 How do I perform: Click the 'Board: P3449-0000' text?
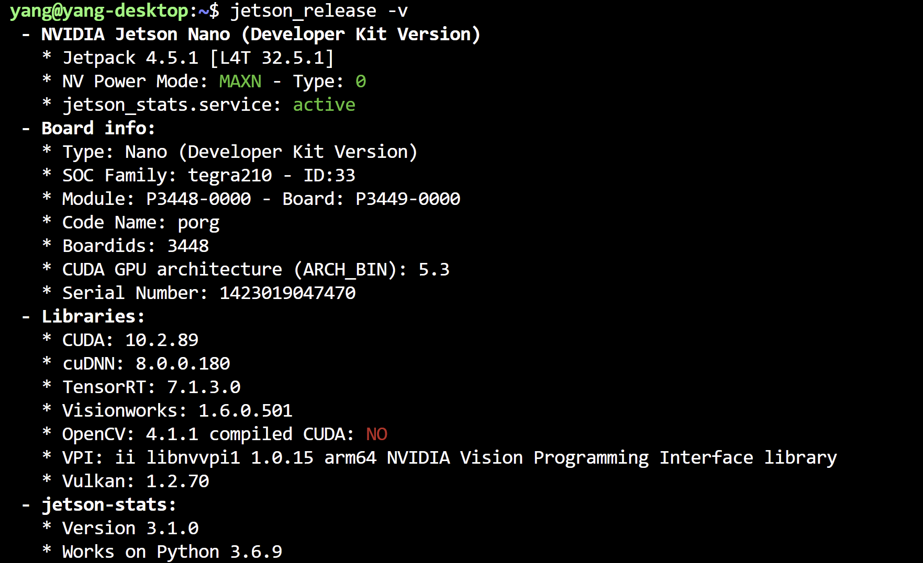tap(371, 199)
